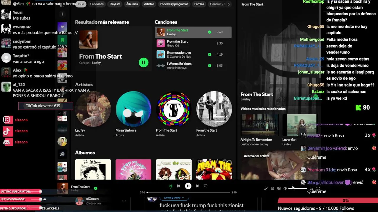Select the Perfiles filter chip
Screen dimensions: 378x212
coord(199,4)
